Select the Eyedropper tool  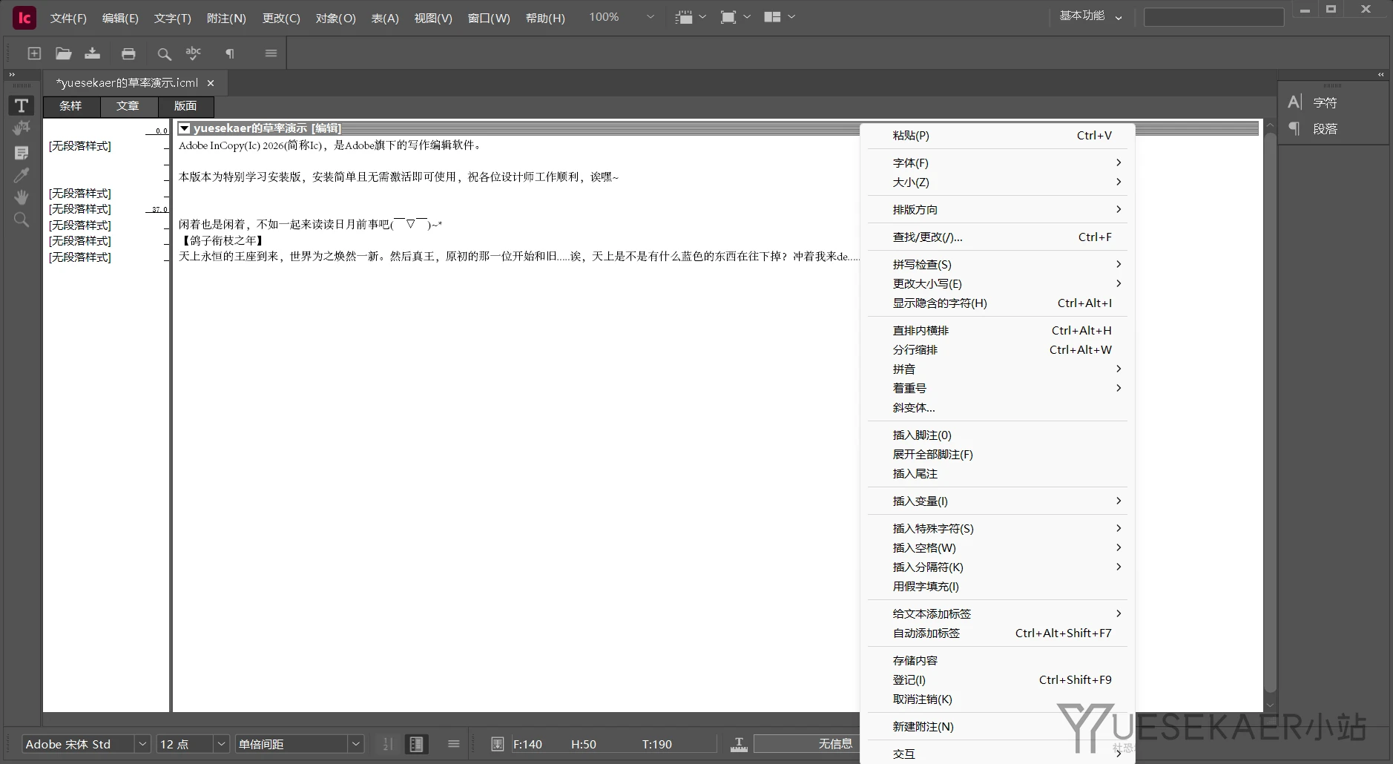click(22, 175)
